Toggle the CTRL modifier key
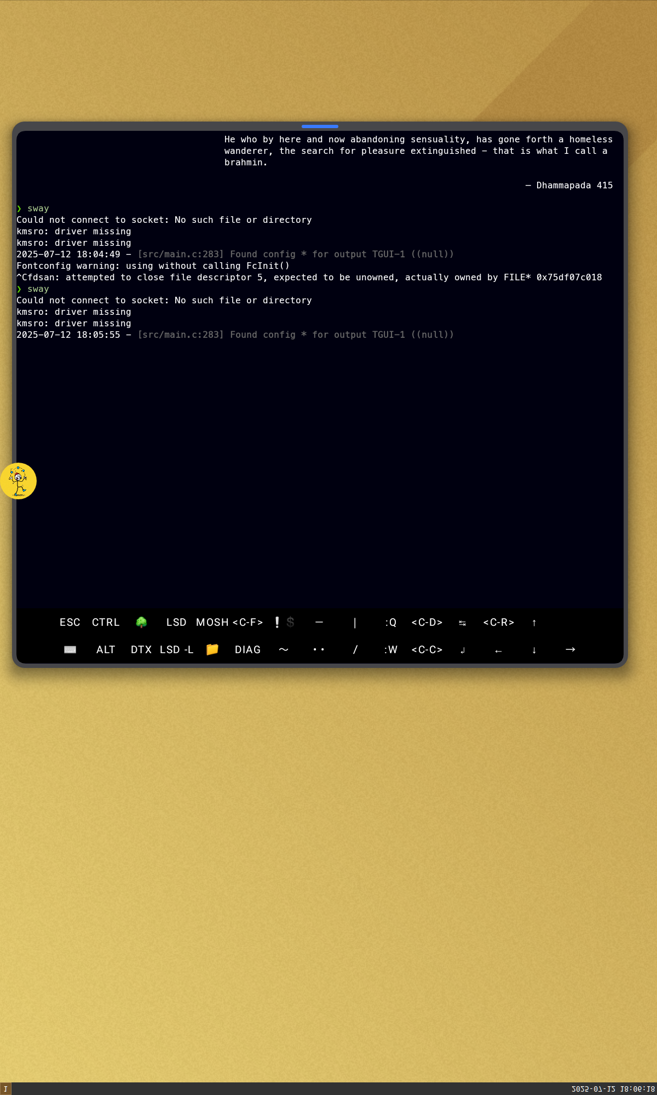 (106, 623)
